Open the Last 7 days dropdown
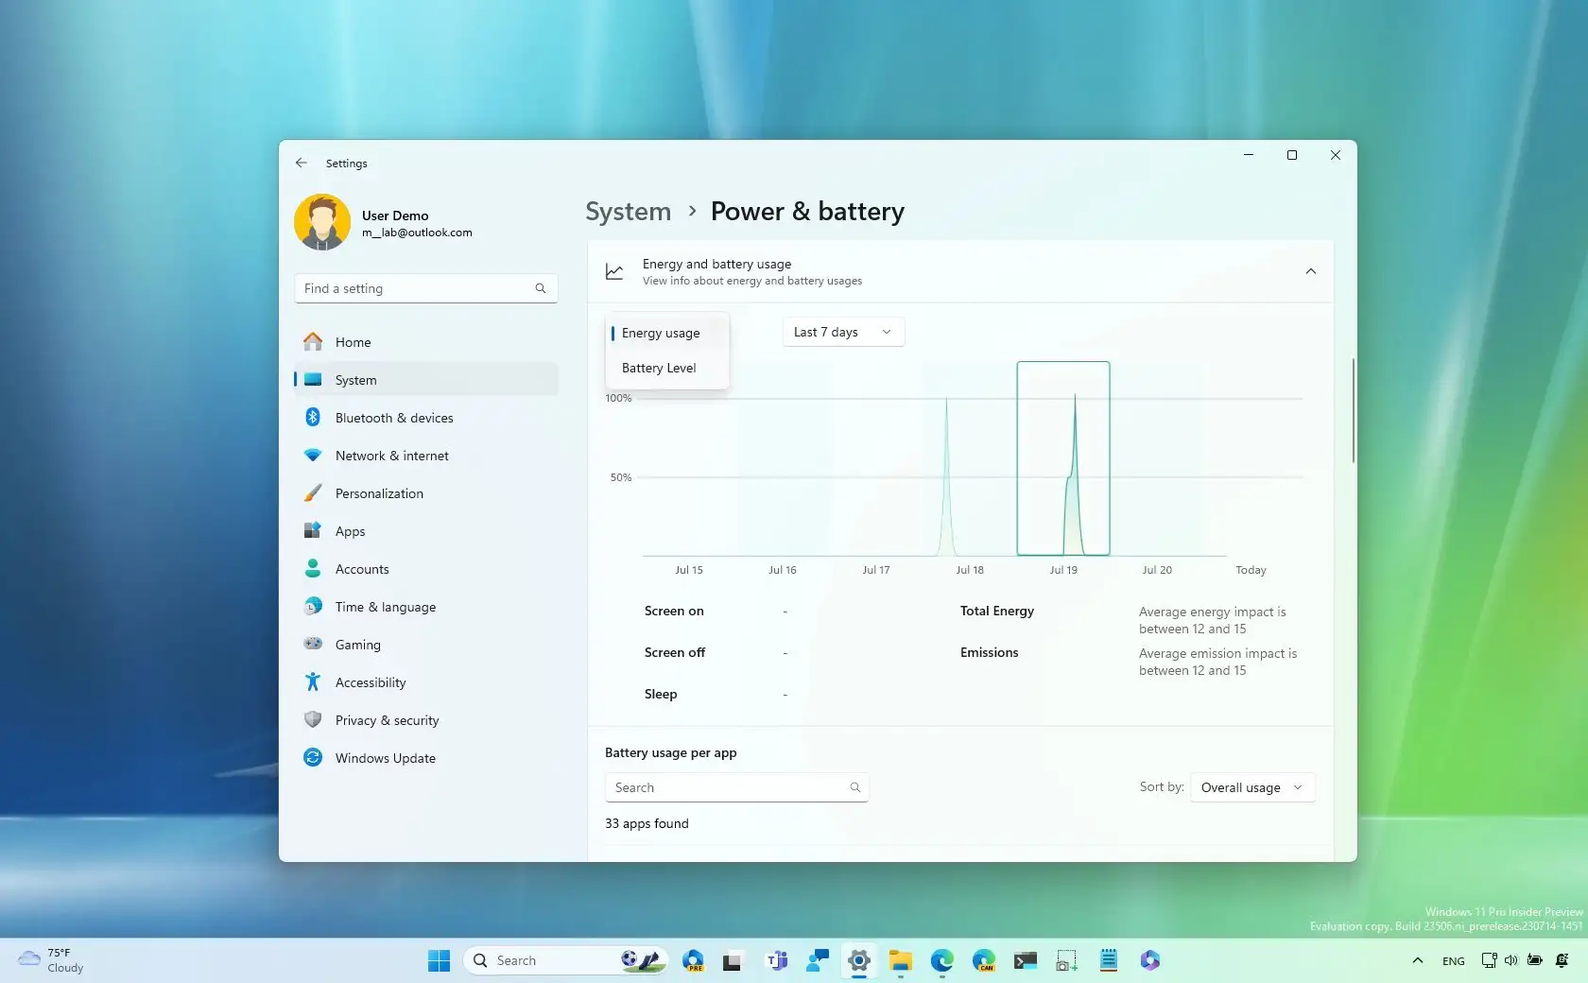This screenshot has width=1588, height=983. point(841,332)
